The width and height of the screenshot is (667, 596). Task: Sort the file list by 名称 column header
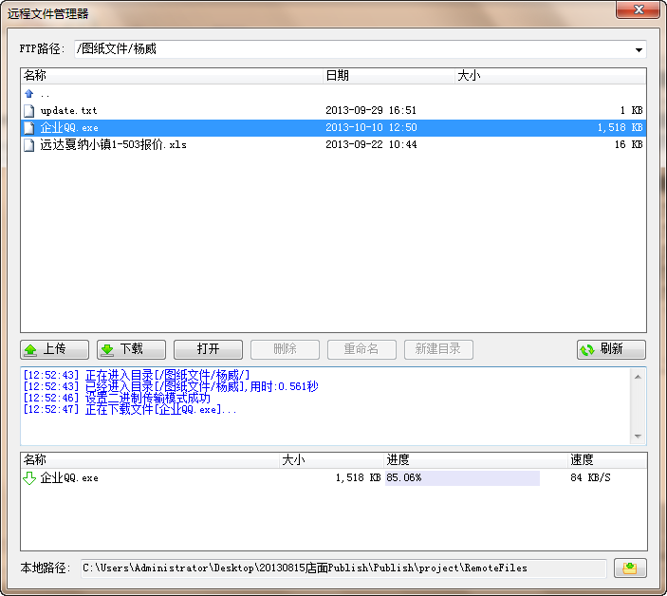(x=172, y=76)
